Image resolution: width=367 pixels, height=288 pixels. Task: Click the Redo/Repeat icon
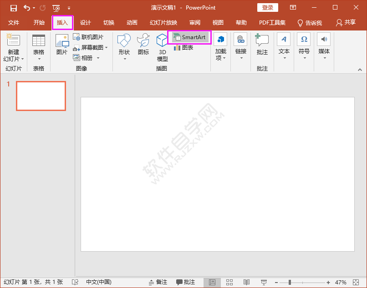(43, 8)
